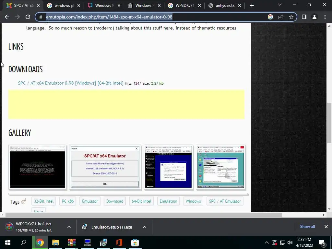Open the Chrome profile icon
Image resolution: width=332 pixels, height=249 pixels.
(x=314, y=17)
